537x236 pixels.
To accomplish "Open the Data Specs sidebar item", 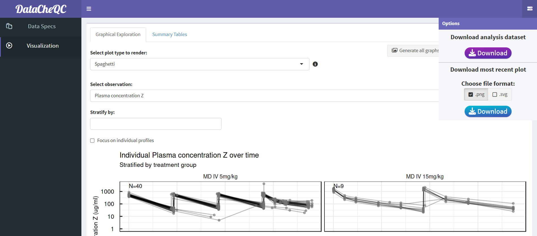I will coord(41,26).
